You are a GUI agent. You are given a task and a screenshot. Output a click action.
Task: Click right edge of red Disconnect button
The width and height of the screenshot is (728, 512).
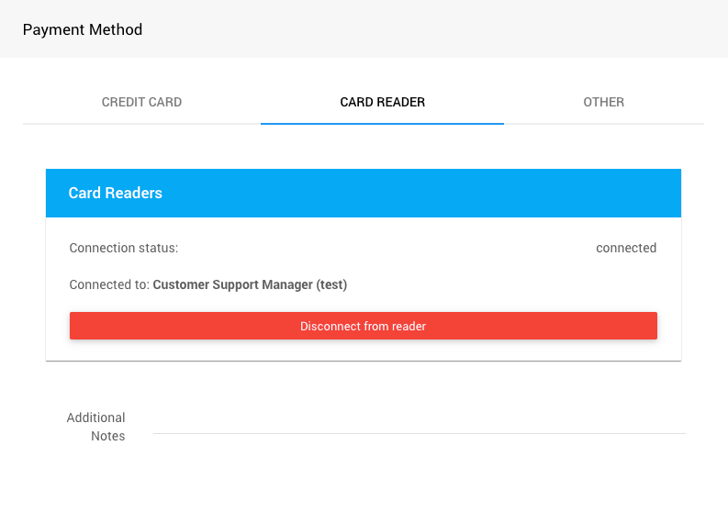click(x=650, y=326)
